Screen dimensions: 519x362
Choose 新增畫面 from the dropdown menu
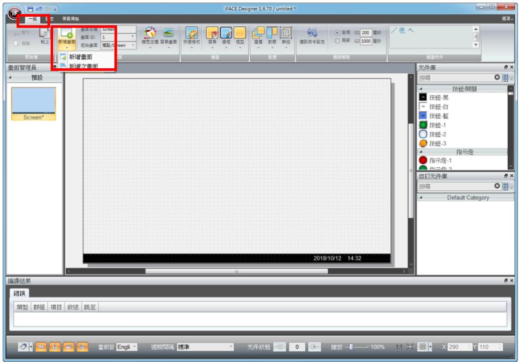click(80, 57)
